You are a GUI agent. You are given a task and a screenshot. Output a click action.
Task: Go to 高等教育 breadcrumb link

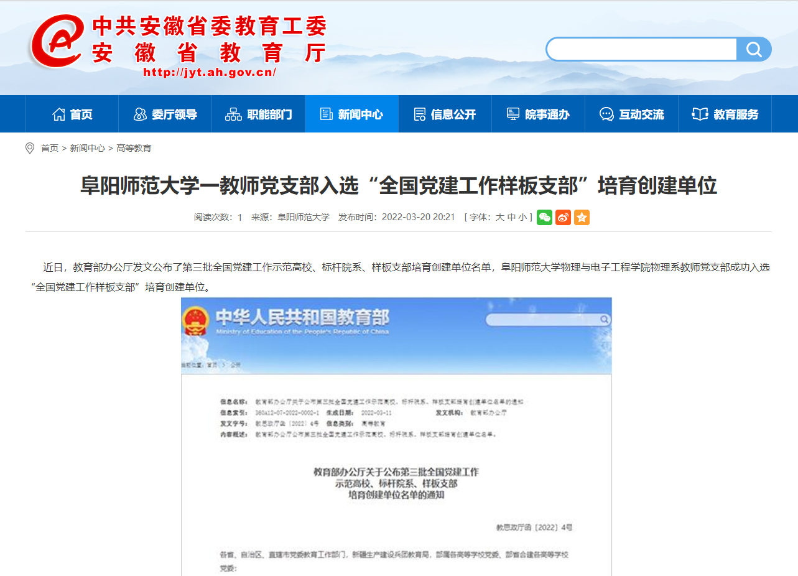coord(134,148)
